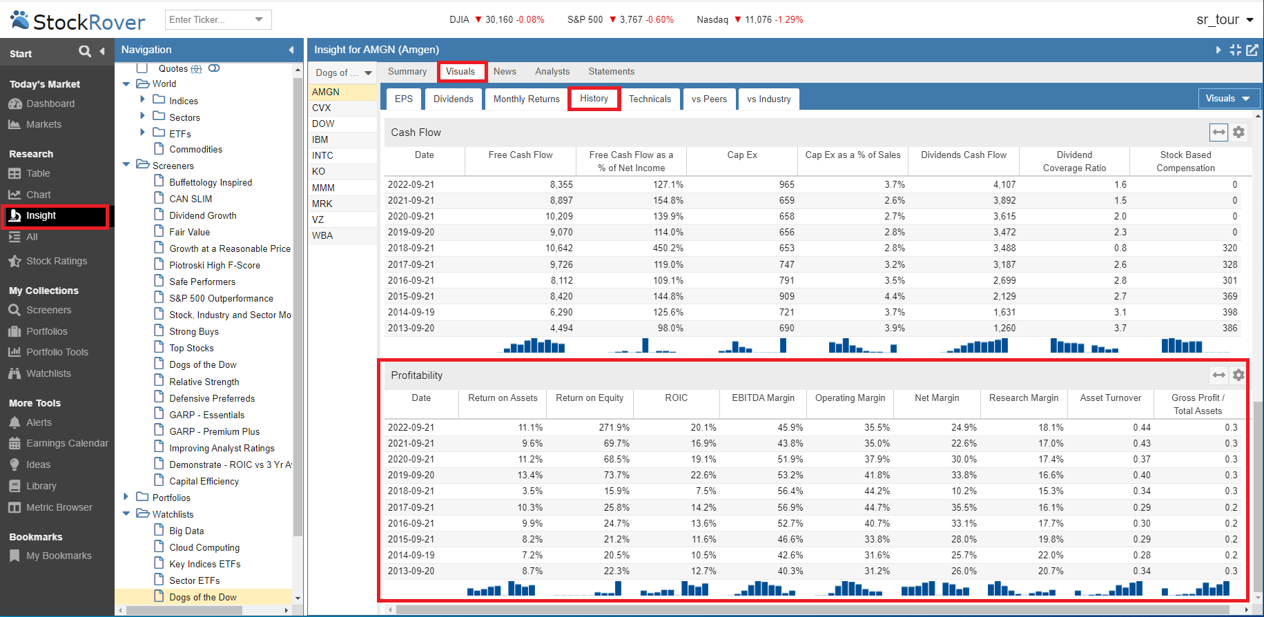Open the Dividends visuals subtab

454,99
